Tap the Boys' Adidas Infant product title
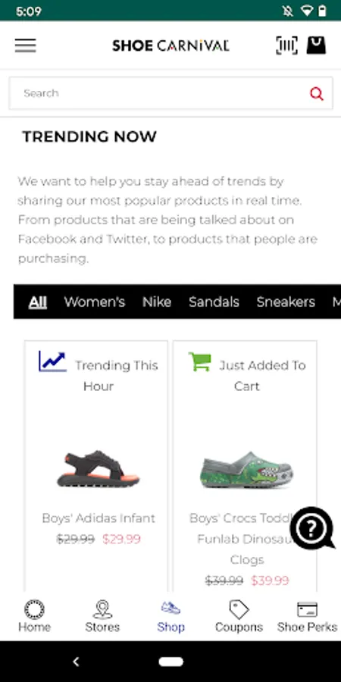The image size is (341, 682). [x=99, y=518]
